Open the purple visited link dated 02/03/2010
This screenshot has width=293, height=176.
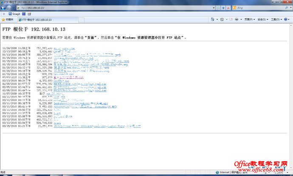point(68,77)
